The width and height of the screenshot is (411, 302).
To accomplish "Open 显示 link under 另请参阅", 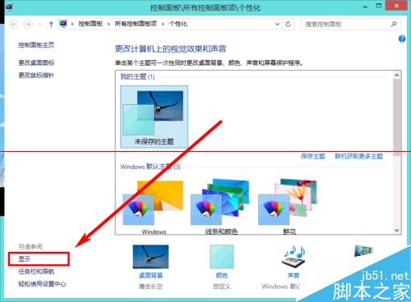I will click(25, 259).
